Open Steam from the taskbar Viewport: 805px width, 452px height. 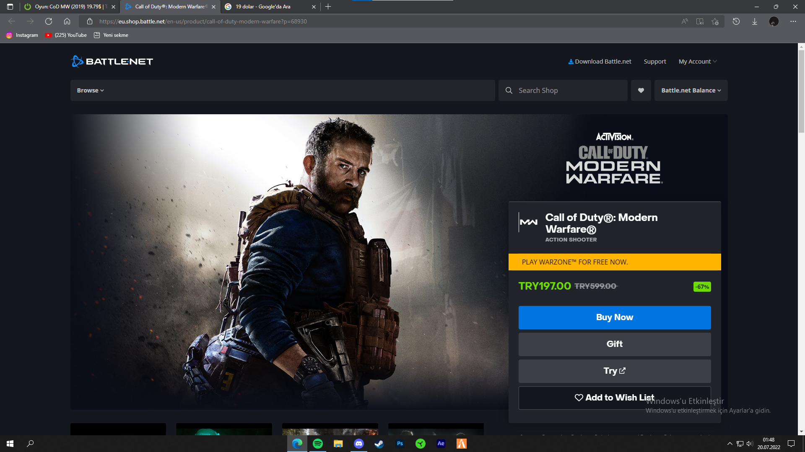click(379, 444)
